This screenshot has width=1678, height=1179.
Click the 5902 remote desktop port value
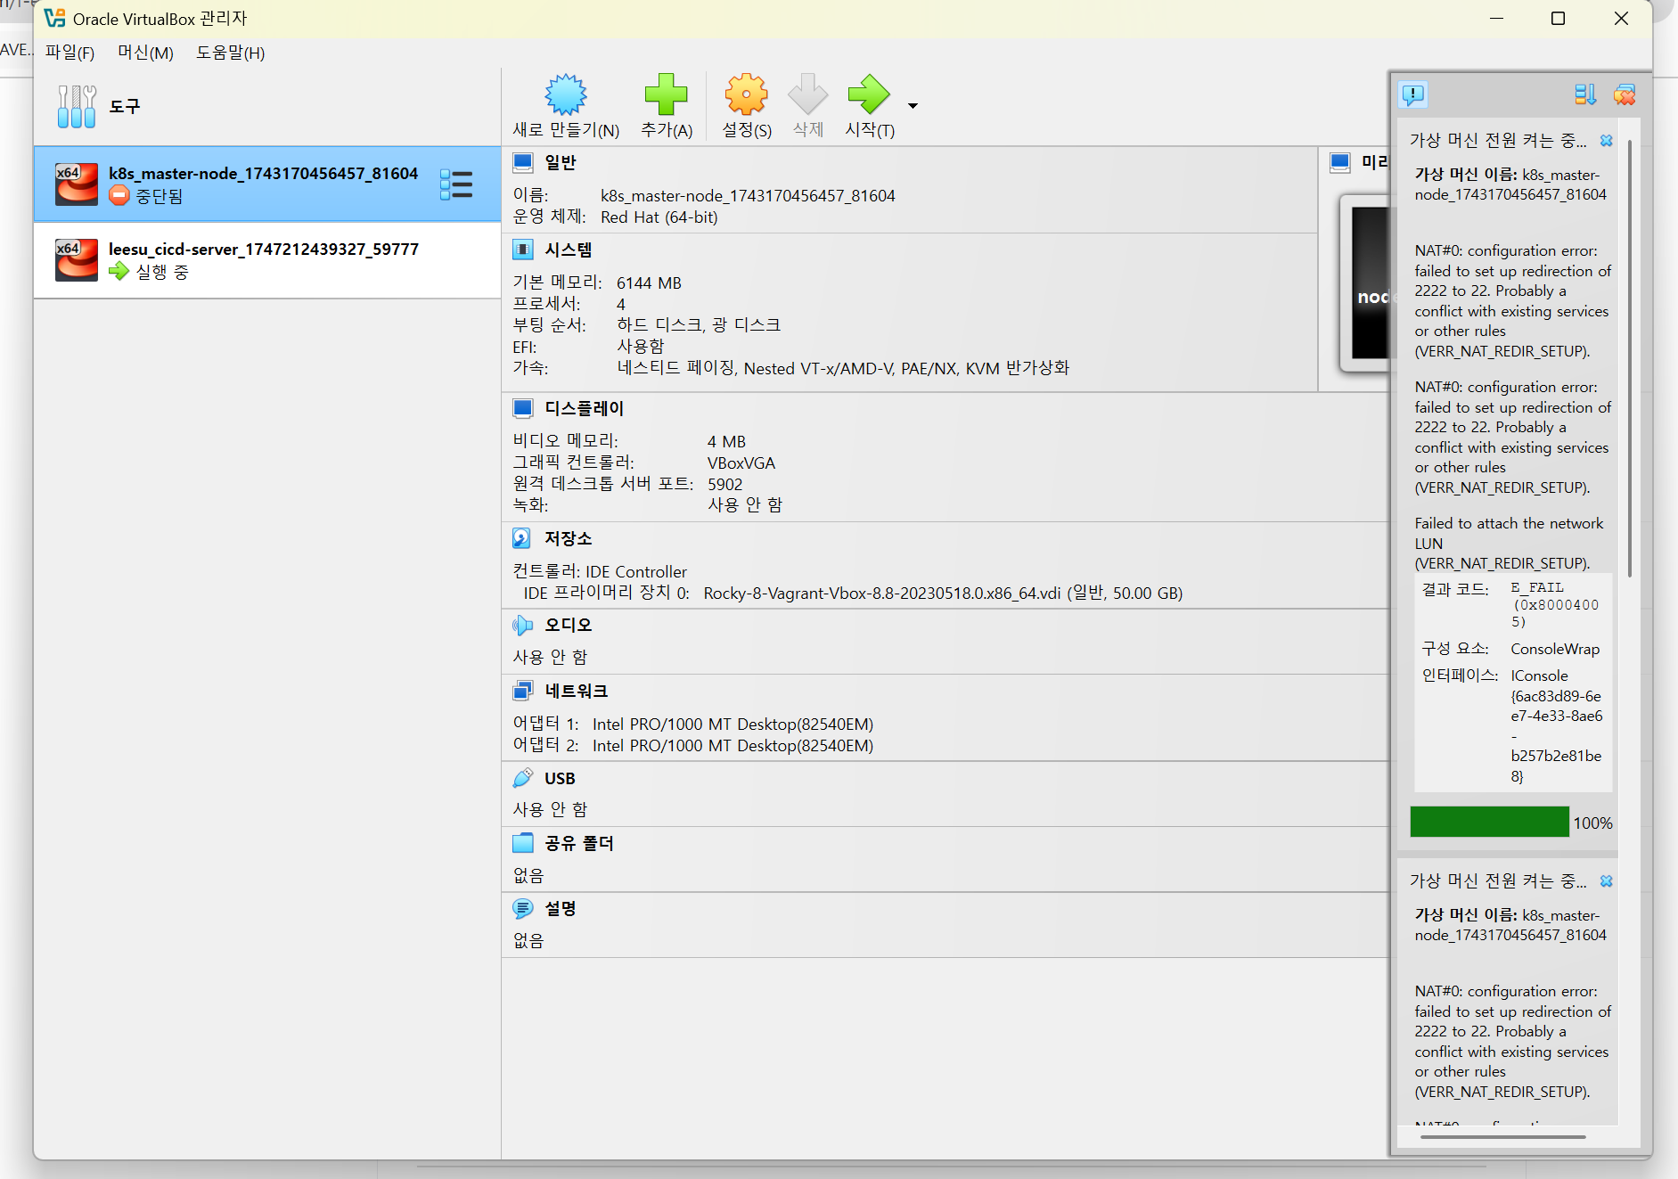724,484
